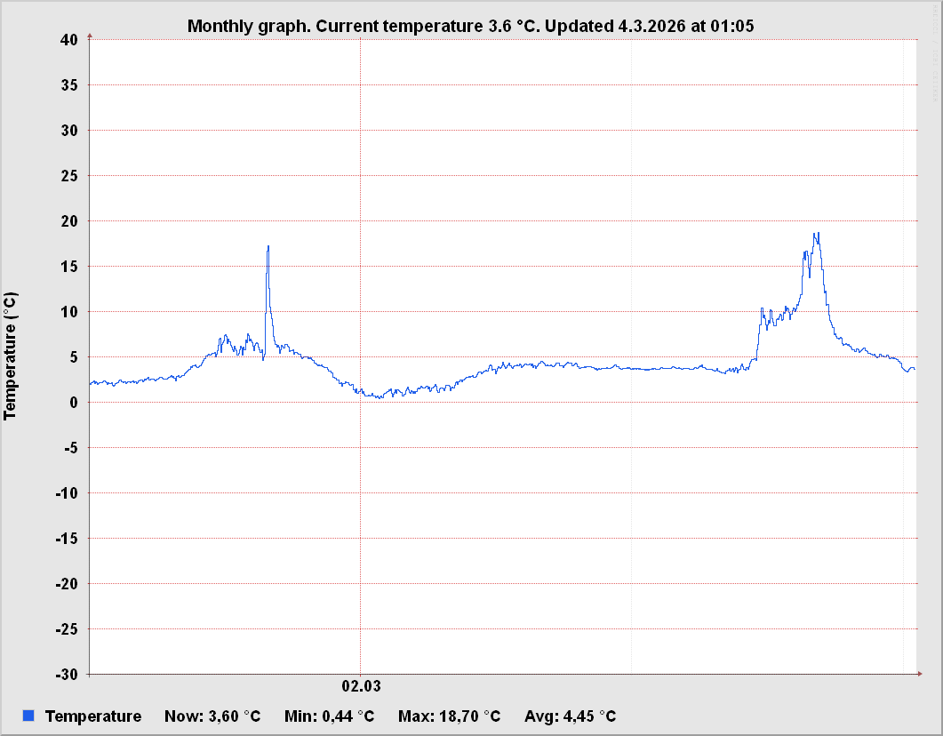Click the -30 label on the y-axis

67,674
